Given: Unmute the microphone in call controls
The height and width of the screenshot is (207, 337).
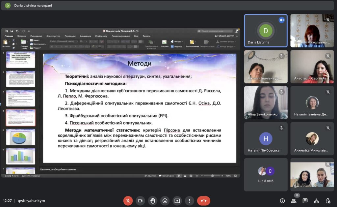Looking at the screenshot, I should 128,201.
